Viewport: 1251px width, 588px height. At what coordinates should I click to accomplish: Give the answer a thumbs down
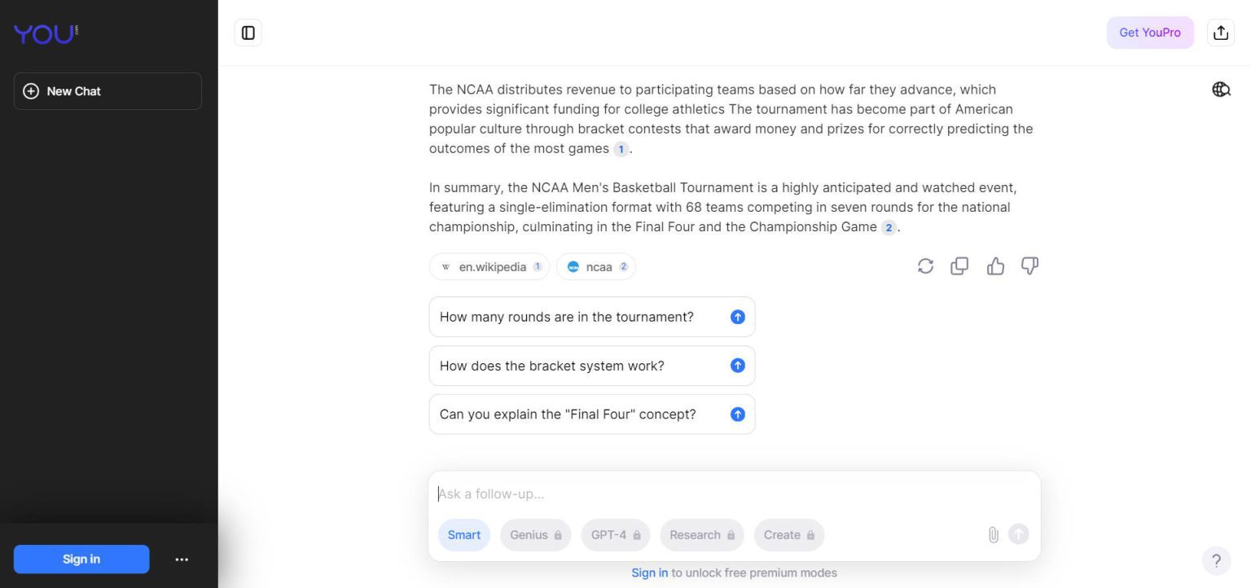1029,266
